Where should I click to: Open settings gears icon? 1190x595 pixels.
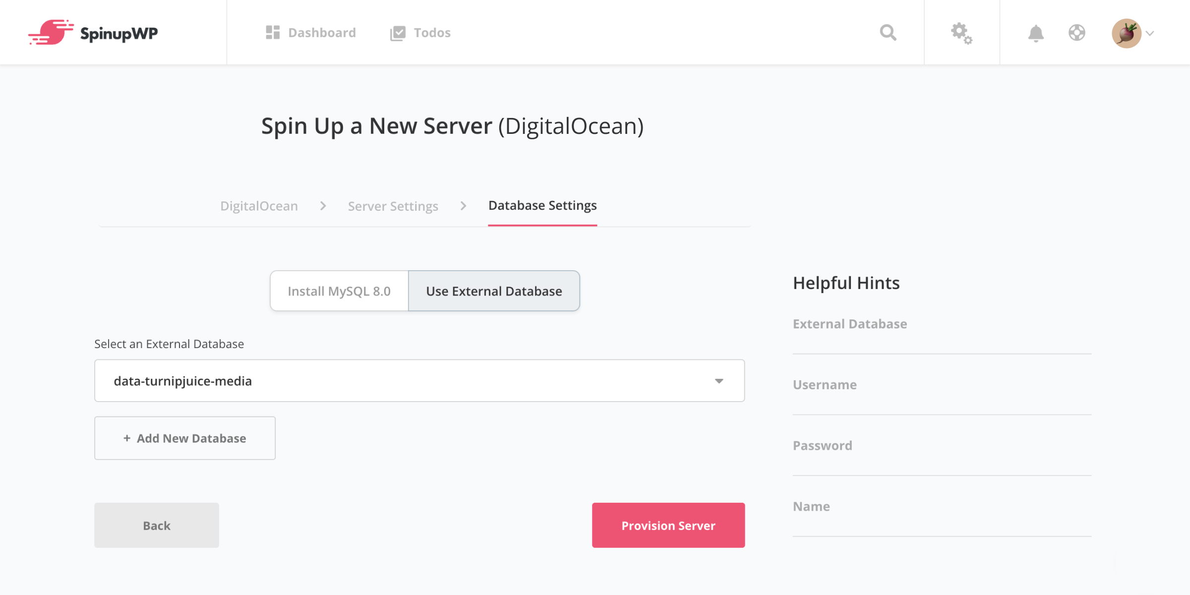point(961,33)
